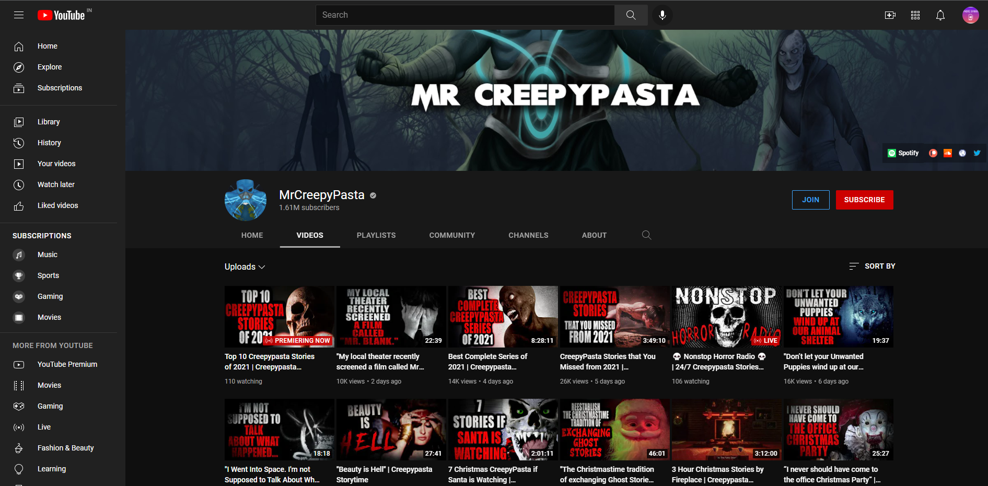Open the Community tab

point(452,235)
